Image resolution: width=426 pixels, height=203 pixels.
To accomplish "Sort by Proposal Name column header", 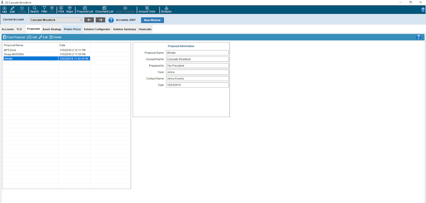I will tap(30, 45).
